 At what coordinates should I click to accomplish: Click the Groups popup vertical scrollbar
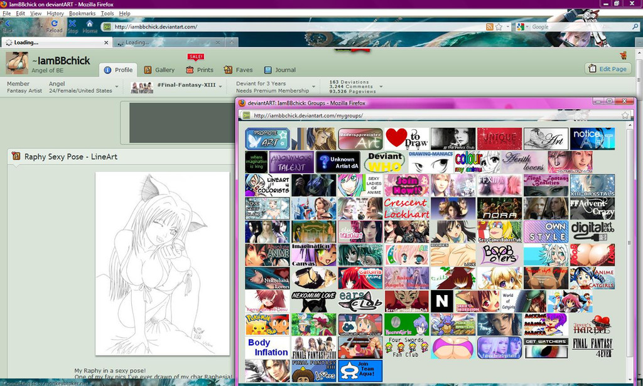click(x=629, y=253)
